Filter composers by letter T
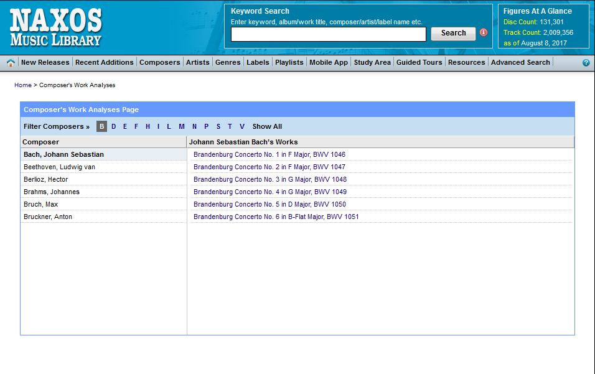Viewport: 595px width, 374px height. 230,126
